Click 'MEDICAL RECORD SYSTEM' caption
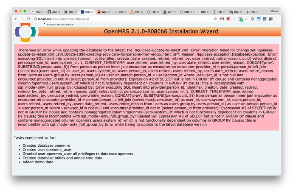Screen dimensions: 293x193 [60, 25]
